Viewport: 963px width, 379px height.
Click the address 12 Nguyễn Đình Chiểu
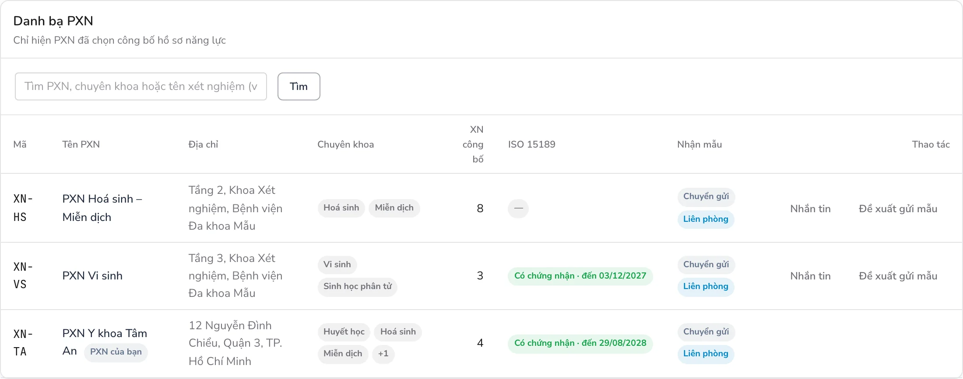pos(235,343)
